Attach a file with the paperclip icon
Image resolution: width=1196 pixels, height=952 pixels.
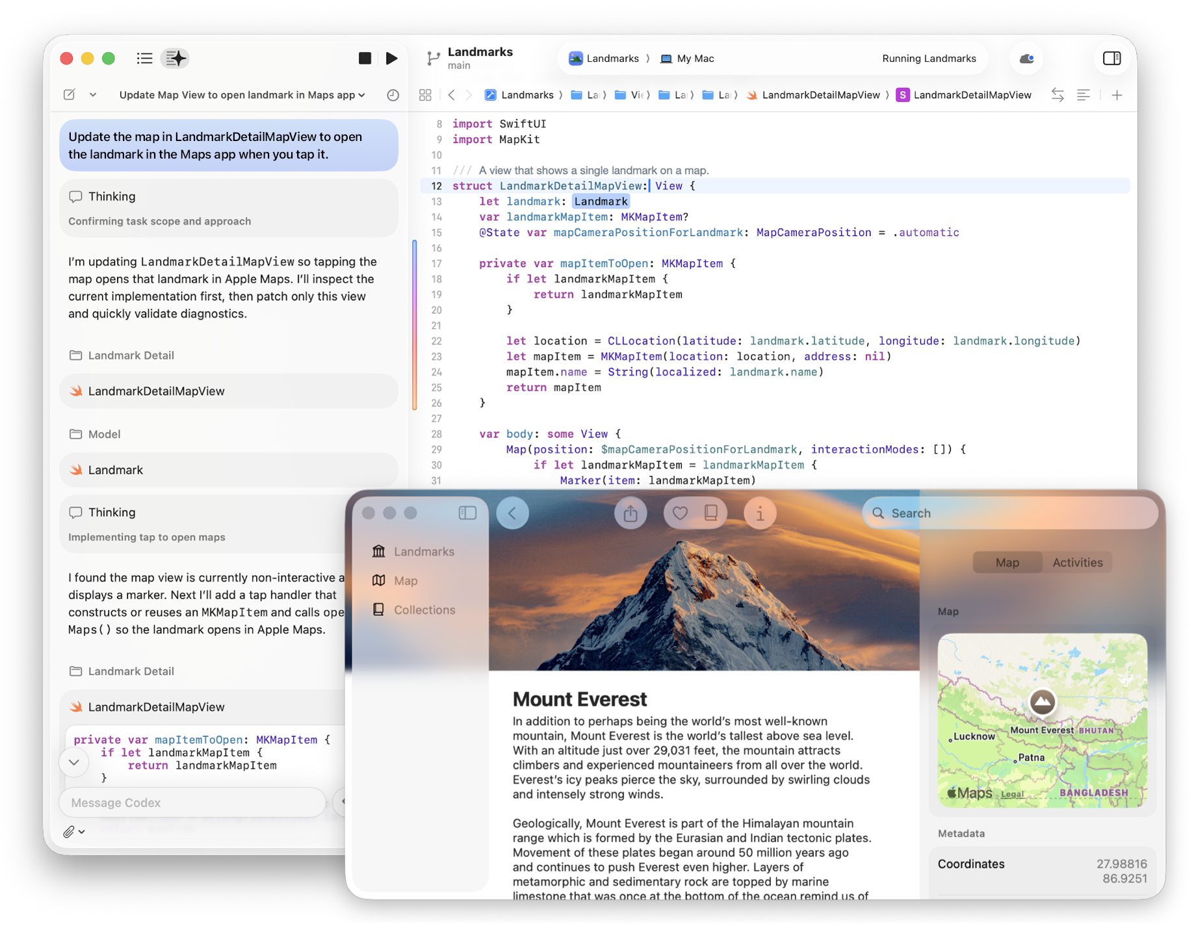tap(68, 831)
